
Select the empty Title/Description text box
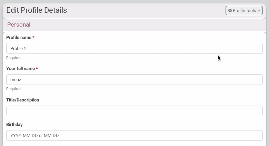click(134, 111)
